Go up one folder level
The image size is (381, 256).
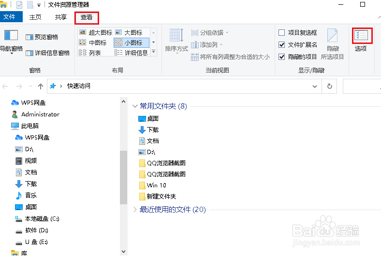41,86
